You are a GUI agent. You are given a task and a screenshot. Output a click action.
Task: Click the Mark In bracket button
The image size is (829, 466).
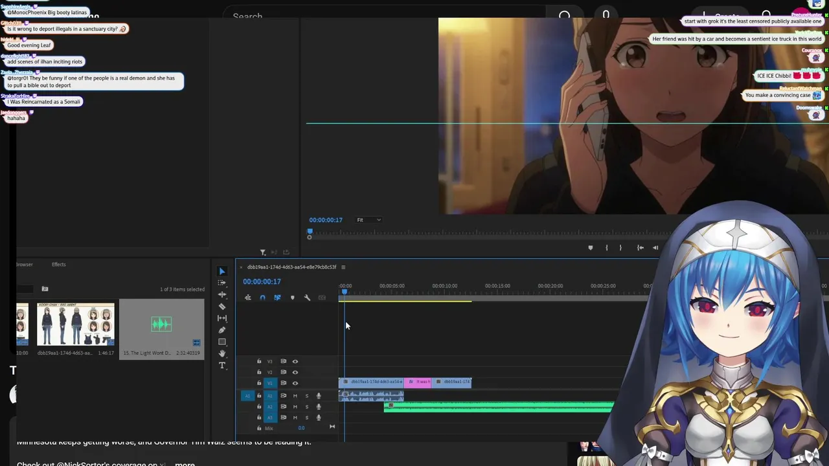606,247
